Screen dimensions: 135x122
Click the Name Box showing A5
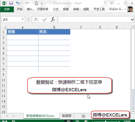tap(11, 19)
